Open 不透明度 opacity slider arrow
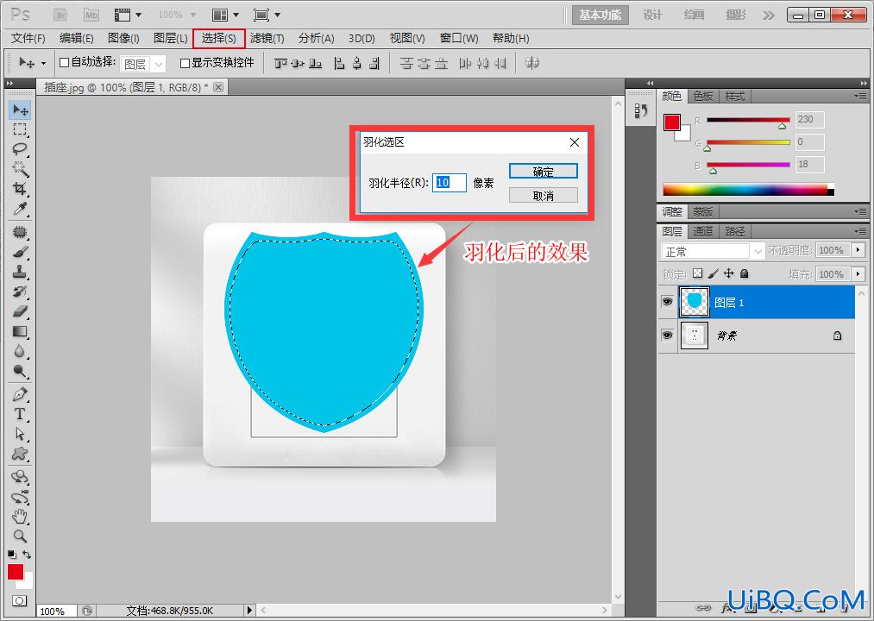 (x=858, y=250)
